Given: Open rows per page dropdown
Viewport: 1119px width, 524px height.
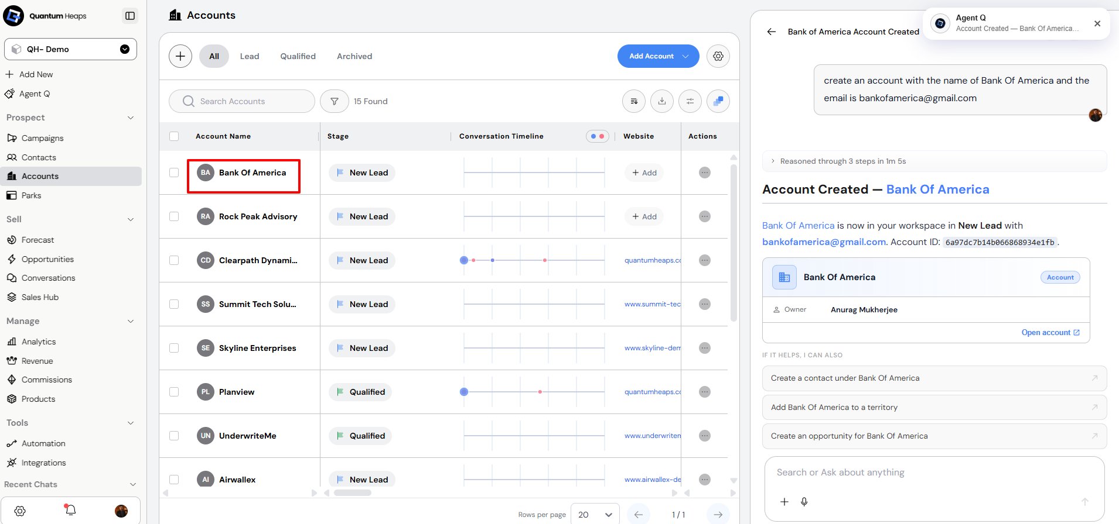Looking at the screenshot, I should click(595, 515).
